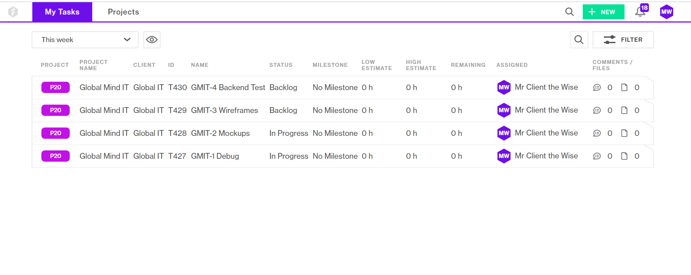691x275 pixels.
Task: Toggle the eye visibility button
Action: coord(152,40)
